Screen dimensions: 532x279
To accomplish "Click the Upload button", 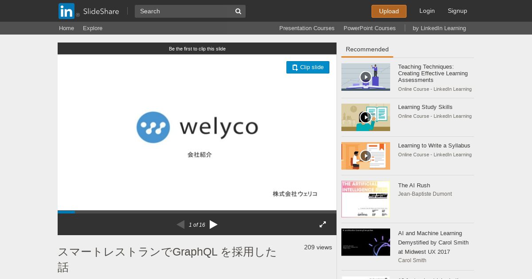I will [389, 11].
